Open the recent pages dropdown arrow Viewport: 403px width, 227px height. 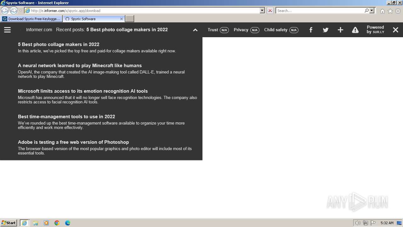coord(20,11)
